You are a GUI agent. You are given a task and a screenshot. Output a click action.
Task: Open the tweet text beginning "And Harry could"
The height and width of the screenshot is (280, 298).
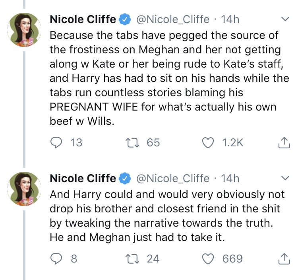pyautogui.click(x=167, y=216)
